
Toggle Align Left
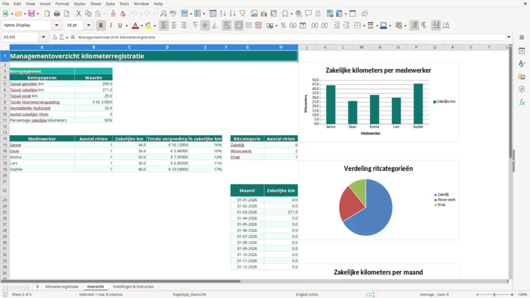pyautogui.click(x=164, y=25)
